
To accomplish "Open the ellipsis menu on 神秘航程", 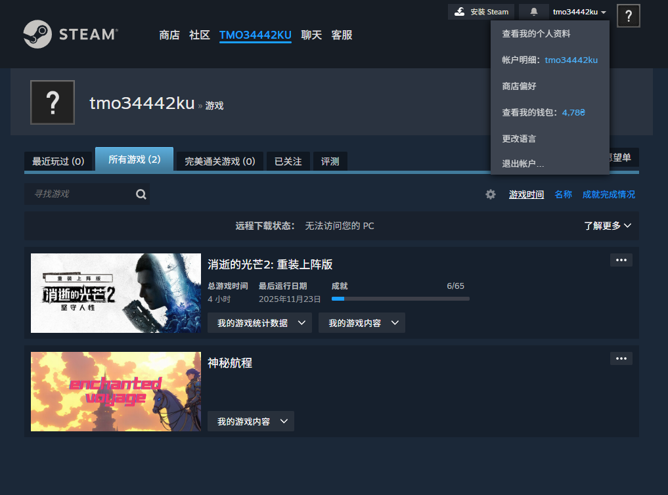I will pos(621,358).
